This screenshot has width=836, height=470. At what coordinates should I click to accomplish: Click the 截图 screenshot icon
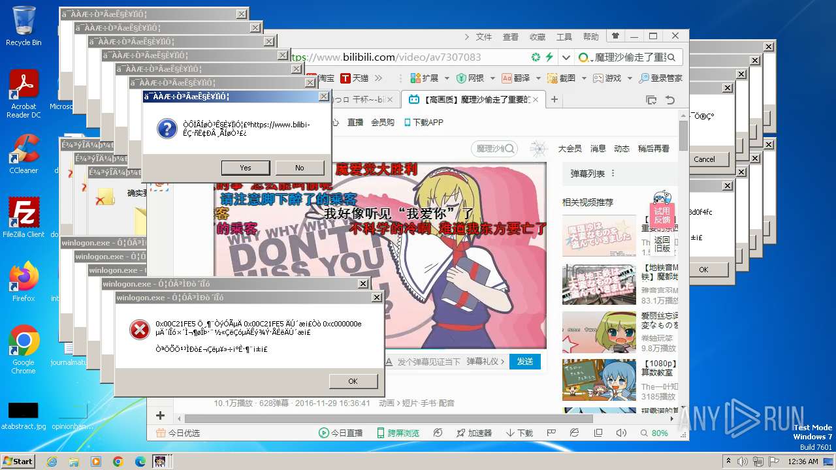pyautogui.click(x=552, y=78)
